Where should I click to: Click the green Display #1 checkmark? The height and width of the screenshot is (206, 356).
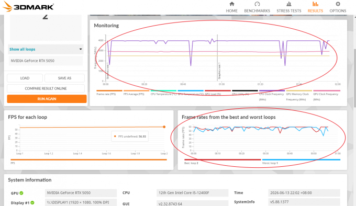pos(32,202)
